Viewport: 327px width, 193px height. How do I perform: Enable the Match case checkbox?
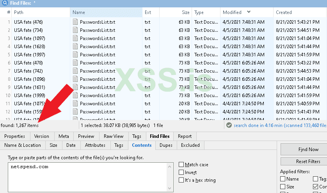pyautogui.click(x=181, y=165)
